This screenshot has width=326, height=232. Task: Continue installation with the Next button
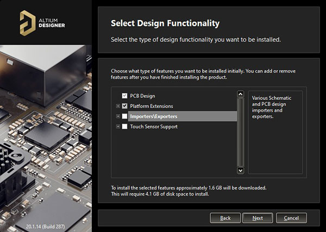(x=258, y=218)
